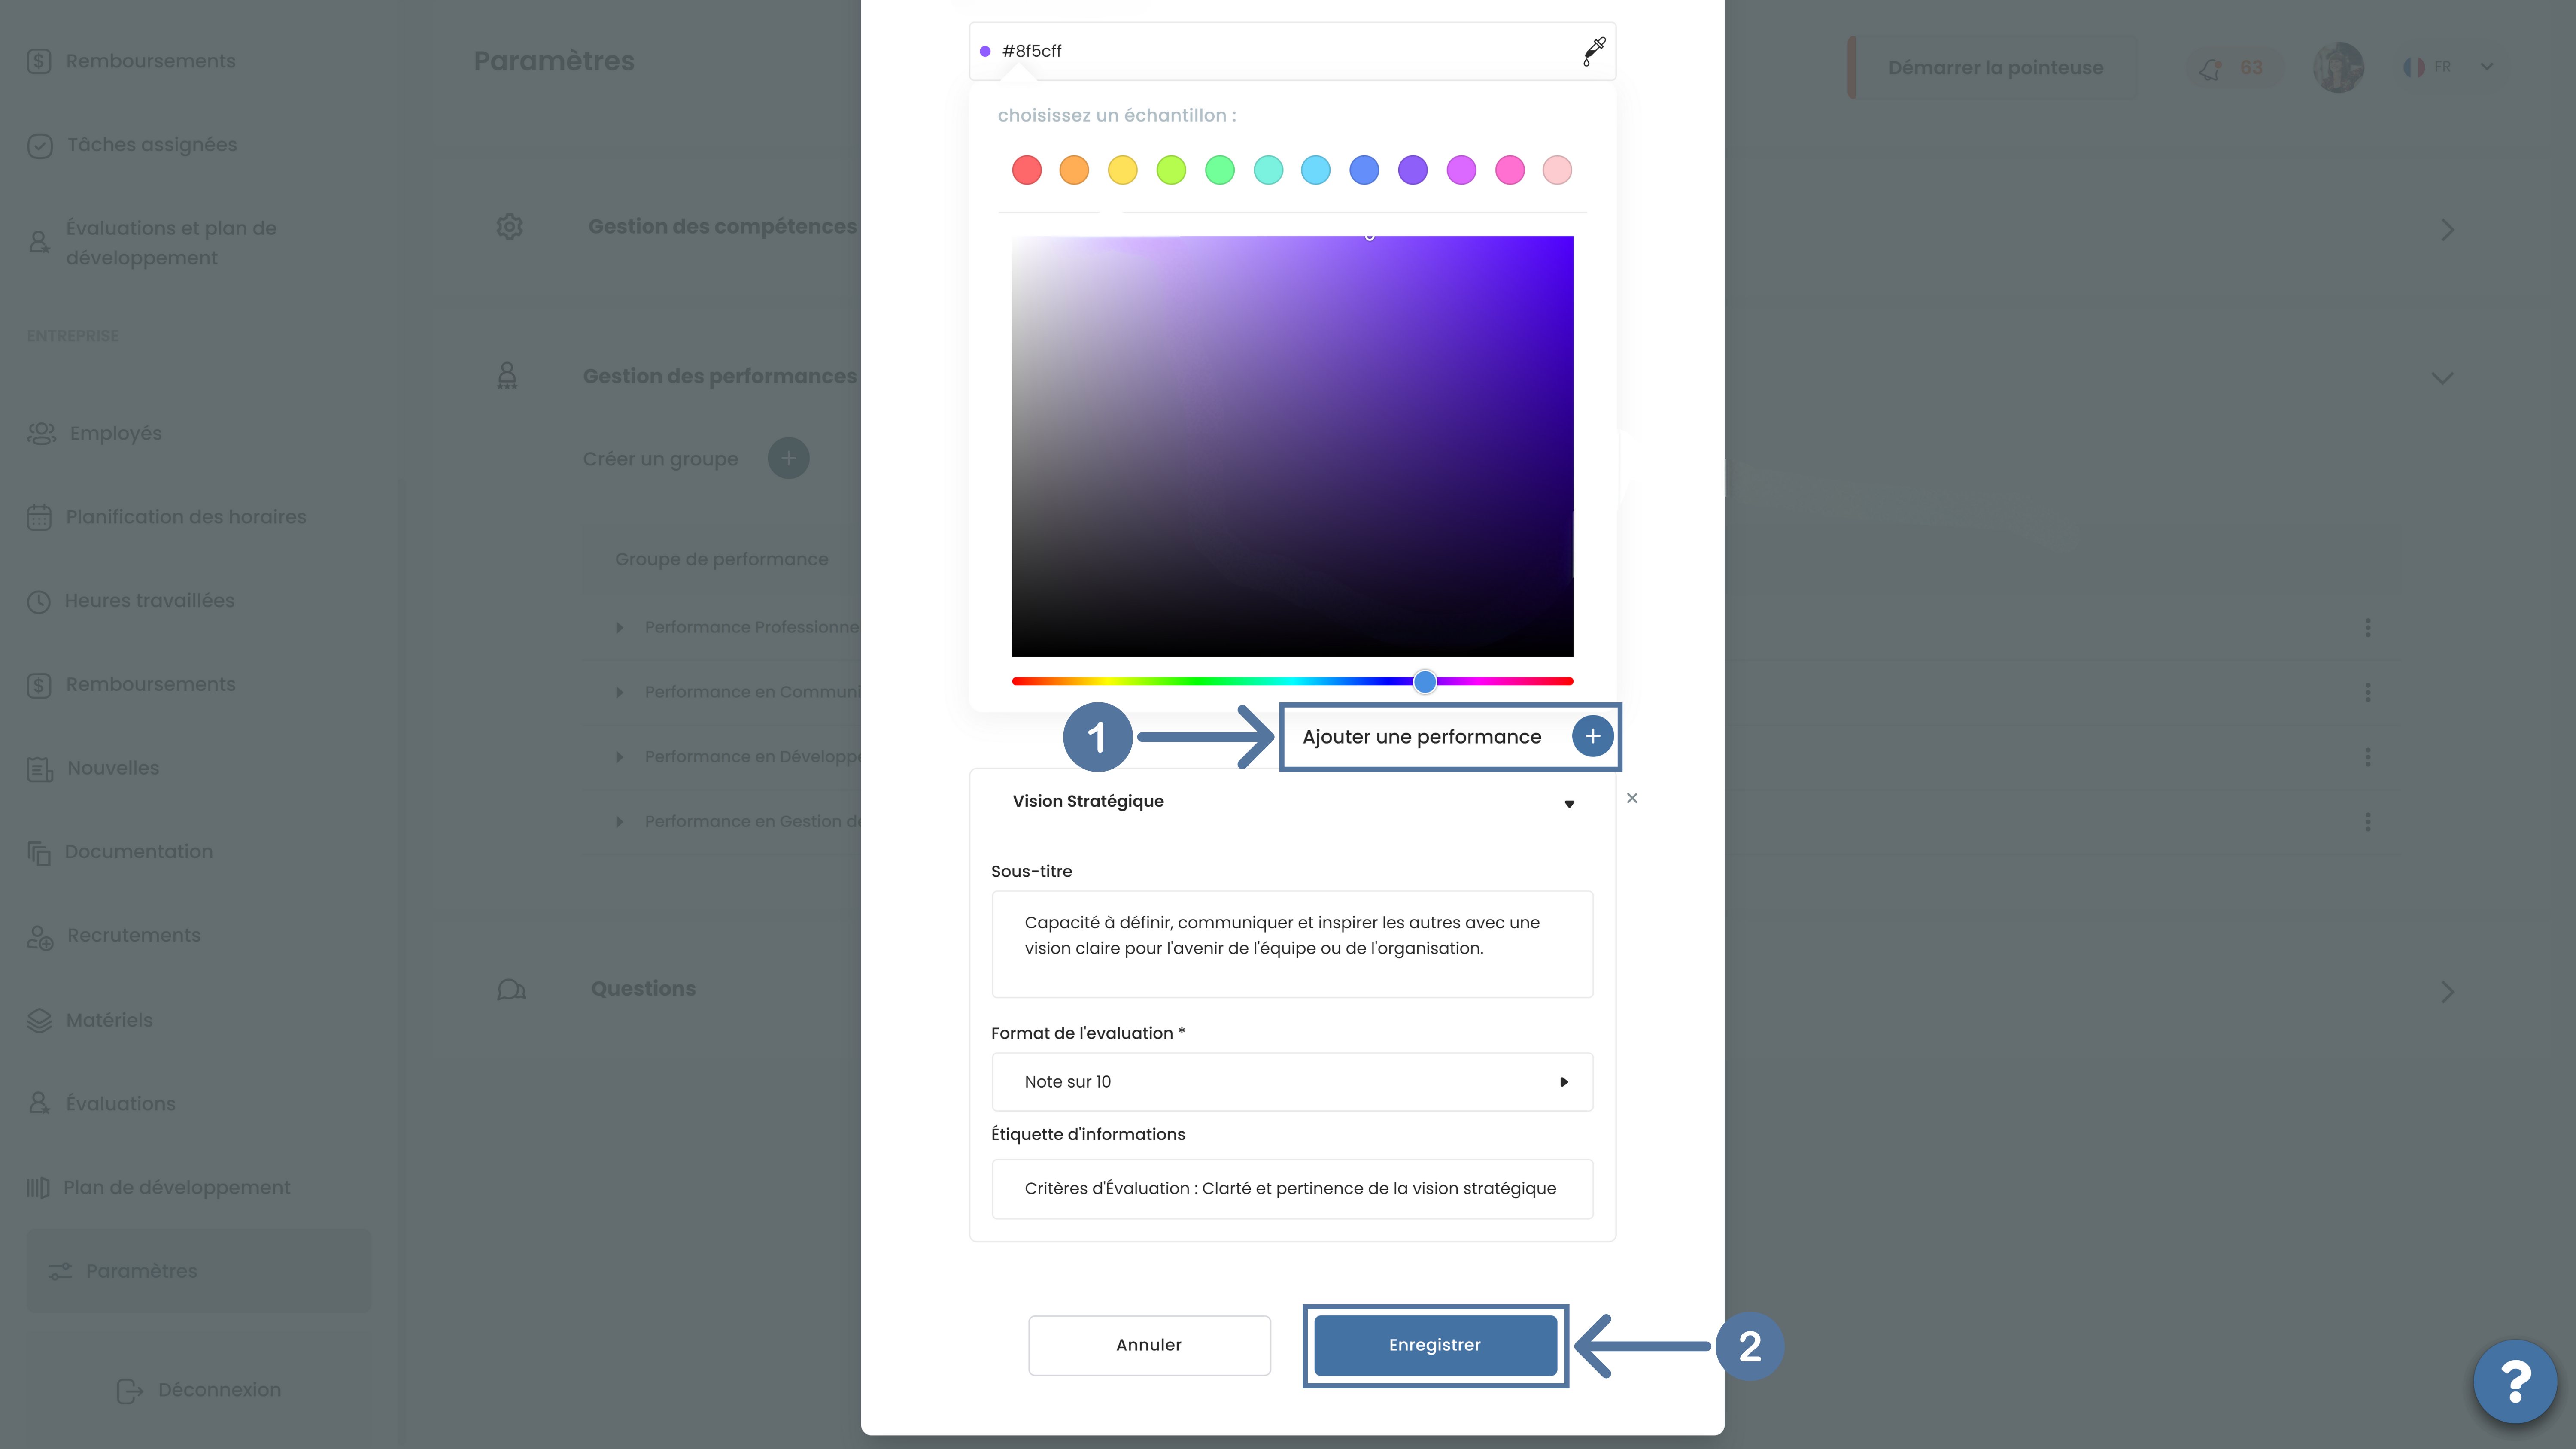The width and height of the screenshot is (2576, 1449).
Task: Collapse Gestion des performances section chevron
Action: 2442,378
